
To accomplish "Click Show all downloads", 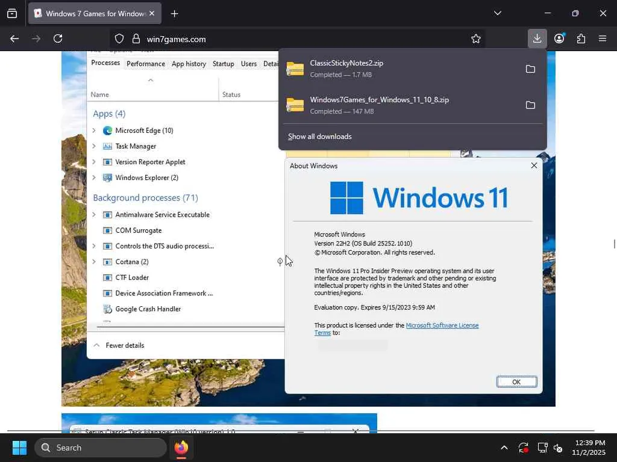I will [x=320, y=137].
